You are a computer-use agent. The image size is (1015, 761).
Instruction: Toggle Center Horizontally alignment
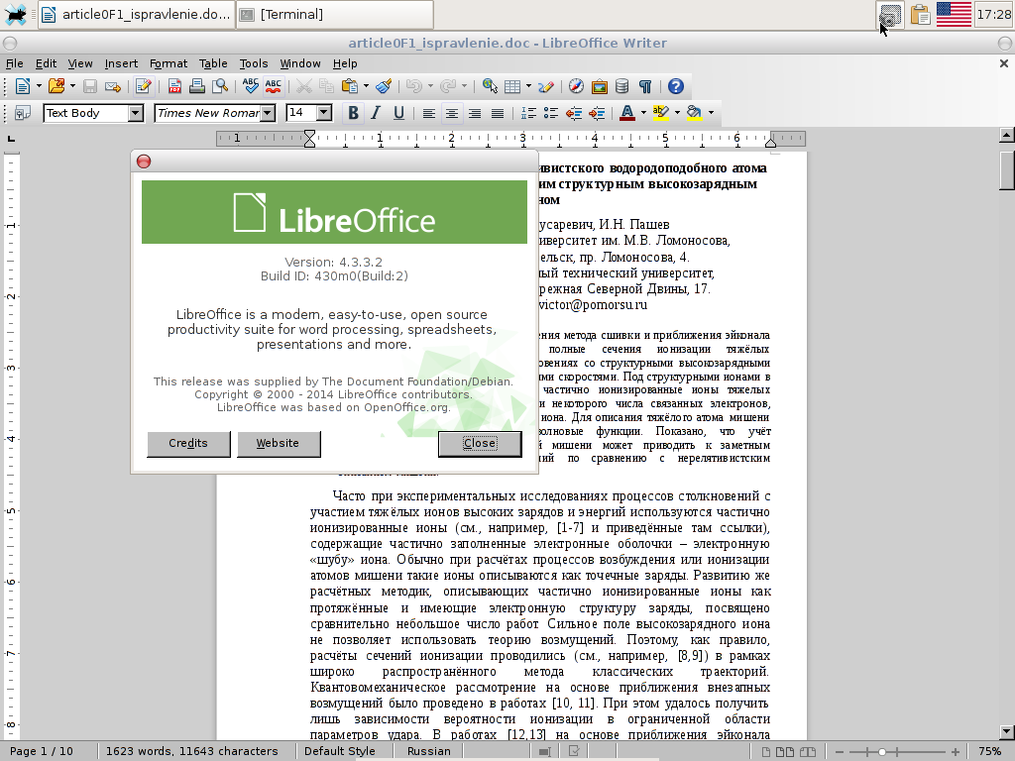coord(452,113)
